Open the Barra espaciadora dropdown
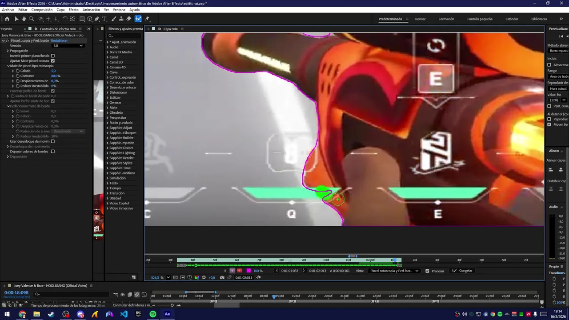The image size is (569, 320). (558, 51)
